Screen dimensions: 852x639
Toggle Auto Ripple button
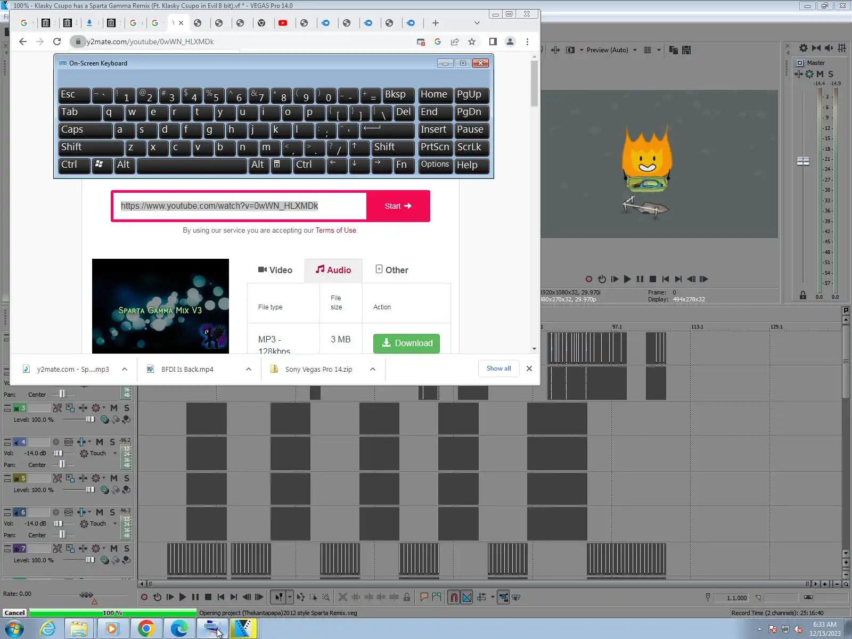point(481,597)
